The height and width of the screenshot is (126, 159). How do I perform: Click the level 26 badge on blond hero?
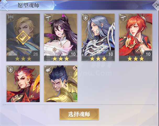(x=36, y=54)
